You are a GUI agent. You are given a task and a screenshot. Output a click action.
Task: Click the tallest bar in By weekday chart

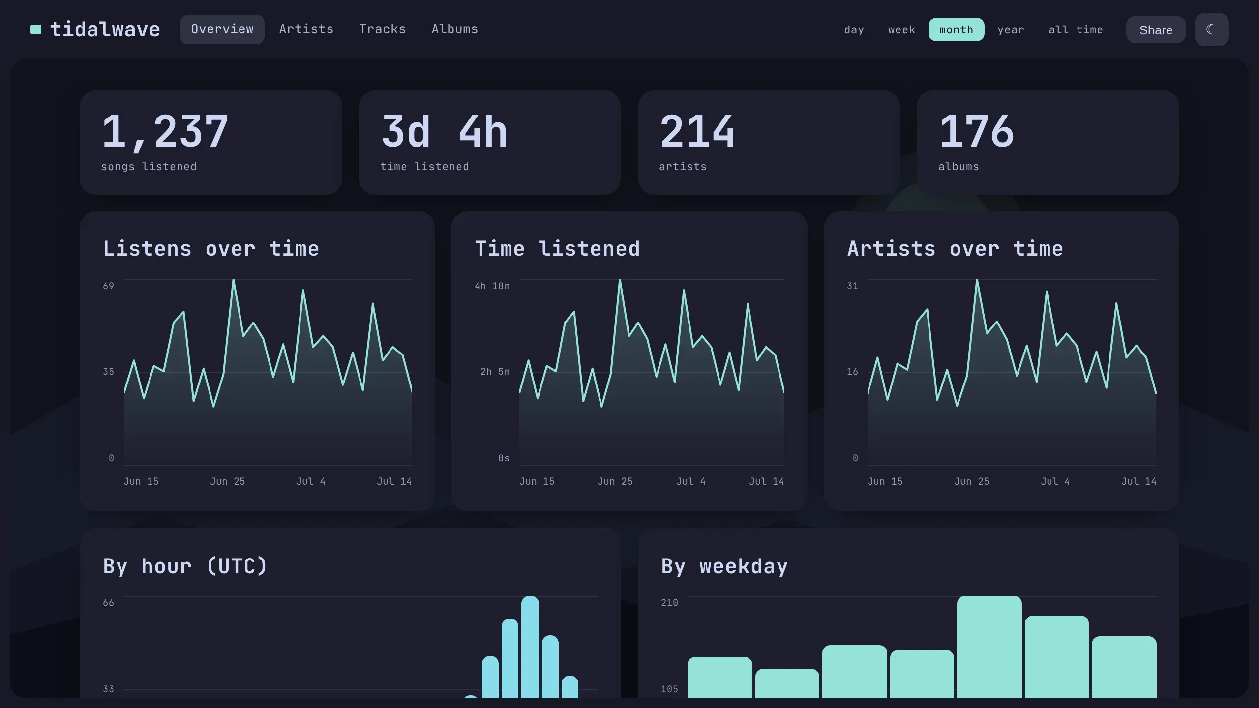pos(989,647)
